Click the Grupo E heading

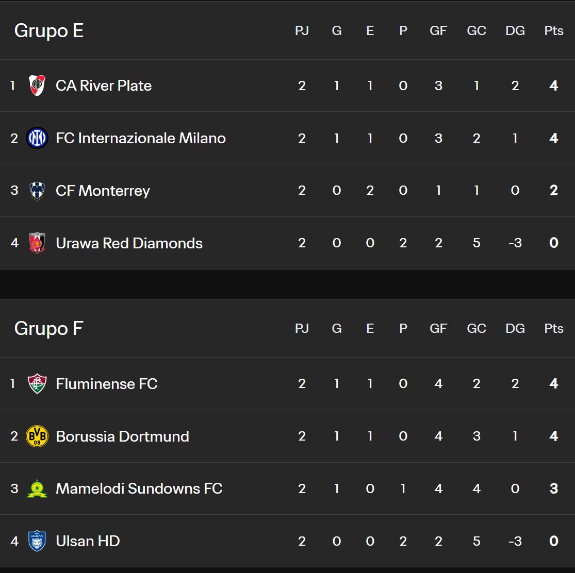click(49, 31)
